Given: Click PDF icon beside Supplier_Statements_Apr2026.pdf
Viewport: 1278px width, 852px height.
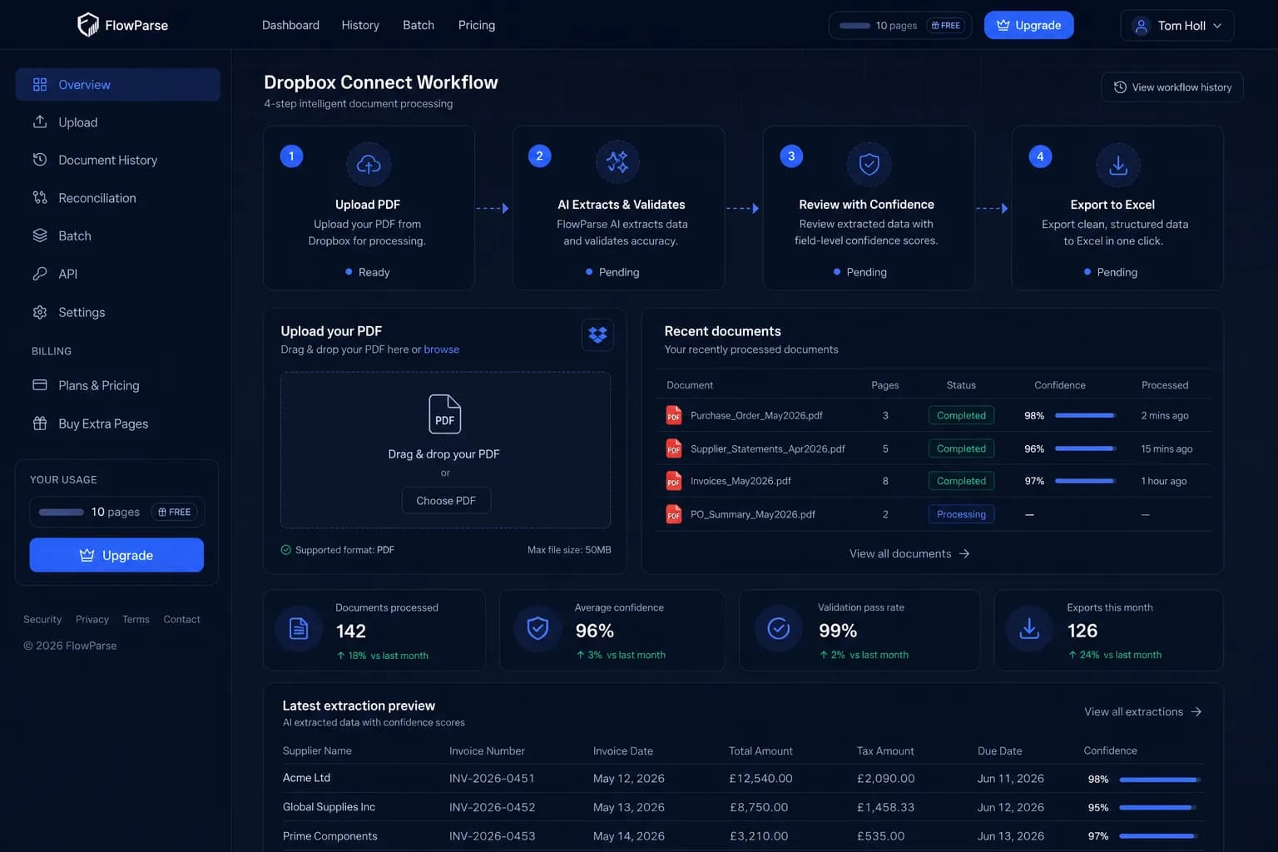Looking at the screenshot, I should click(674, 448).
